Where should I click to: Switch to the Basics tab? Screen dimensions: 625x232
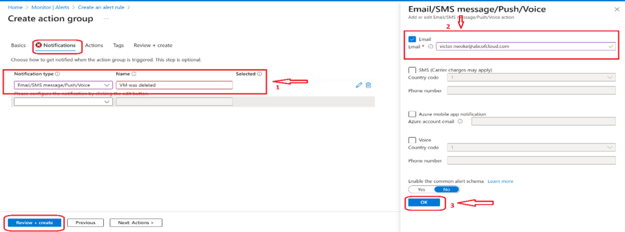18,46
